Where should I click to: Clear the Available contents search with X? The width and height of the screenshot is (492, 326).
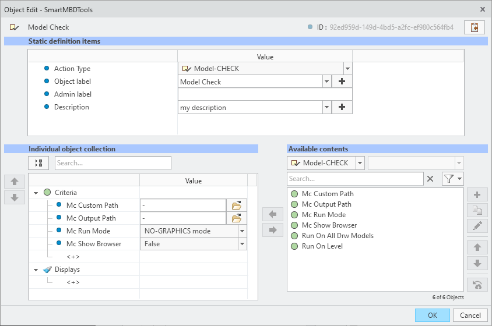tap(430, 179)
